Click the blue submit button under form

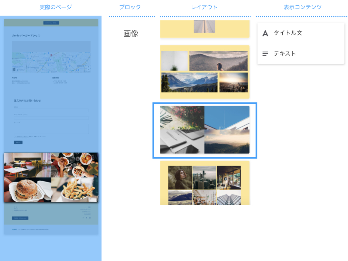(x=18, y=142)
